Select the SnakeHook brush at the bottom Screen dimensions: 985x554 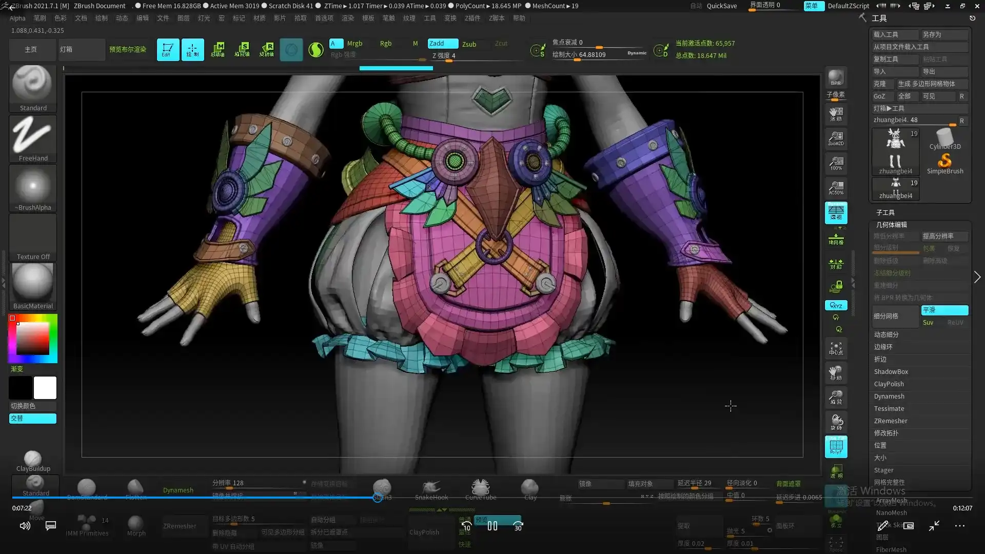click(x=431, y=487)
